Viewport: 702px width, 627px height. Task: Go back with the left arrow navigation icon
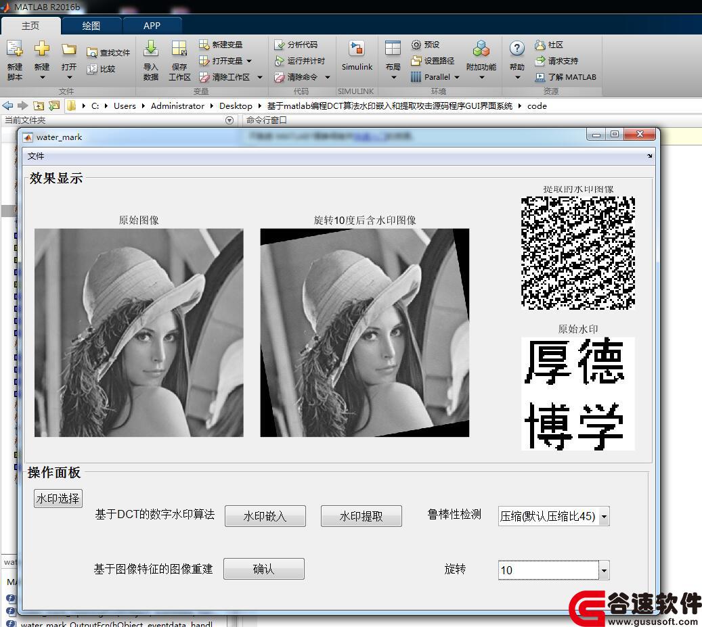point(7,106)
